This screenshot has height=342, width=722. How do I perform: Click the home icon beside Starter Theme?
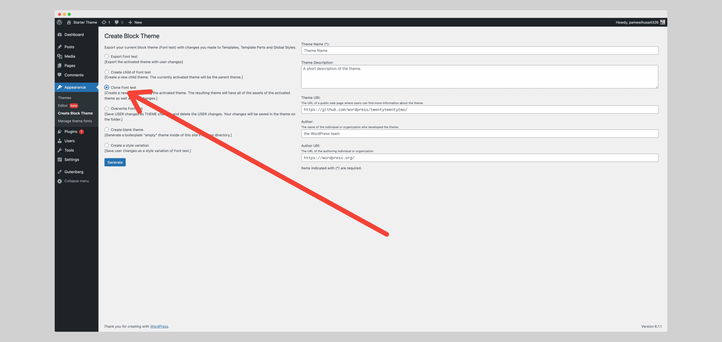pyautogui.click(x=69, y=22)
